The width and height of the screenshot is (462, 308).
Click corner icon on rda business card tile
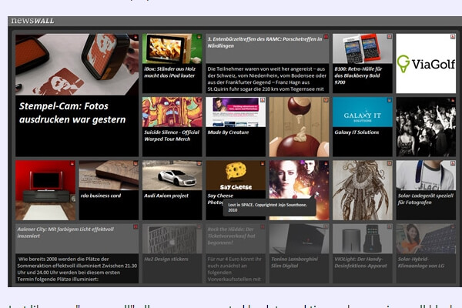[x=136, y=163]
